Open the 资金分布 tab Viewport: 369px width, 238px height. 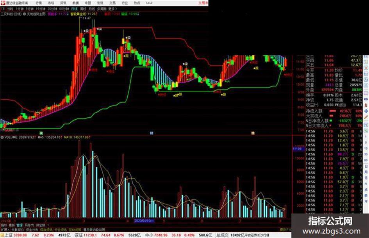point(32,230)
